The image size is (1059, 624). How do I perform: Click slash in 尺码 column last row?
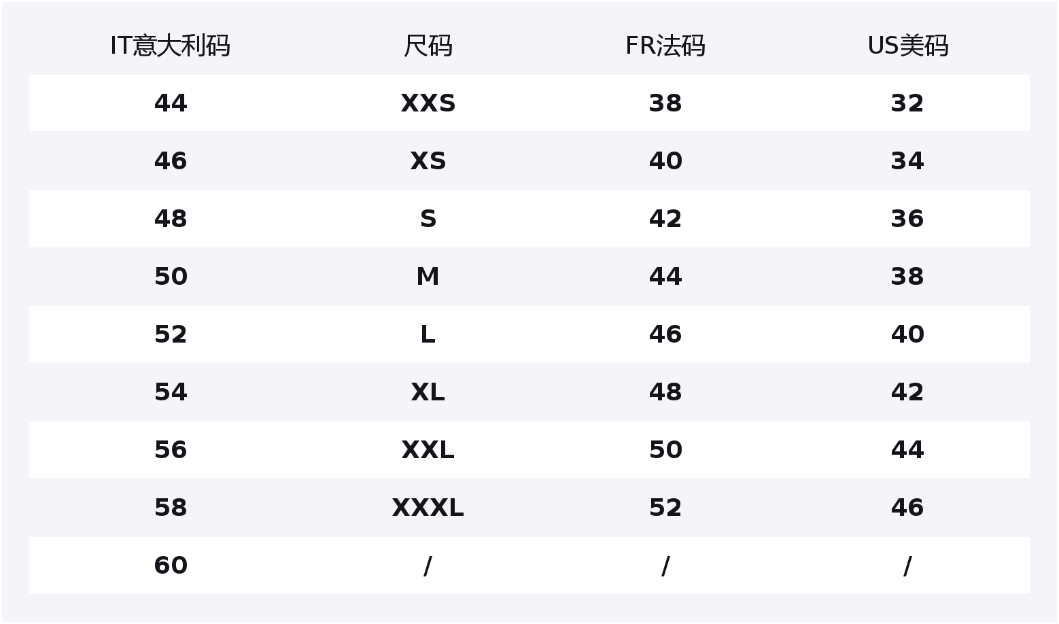(x=428, y=566)
